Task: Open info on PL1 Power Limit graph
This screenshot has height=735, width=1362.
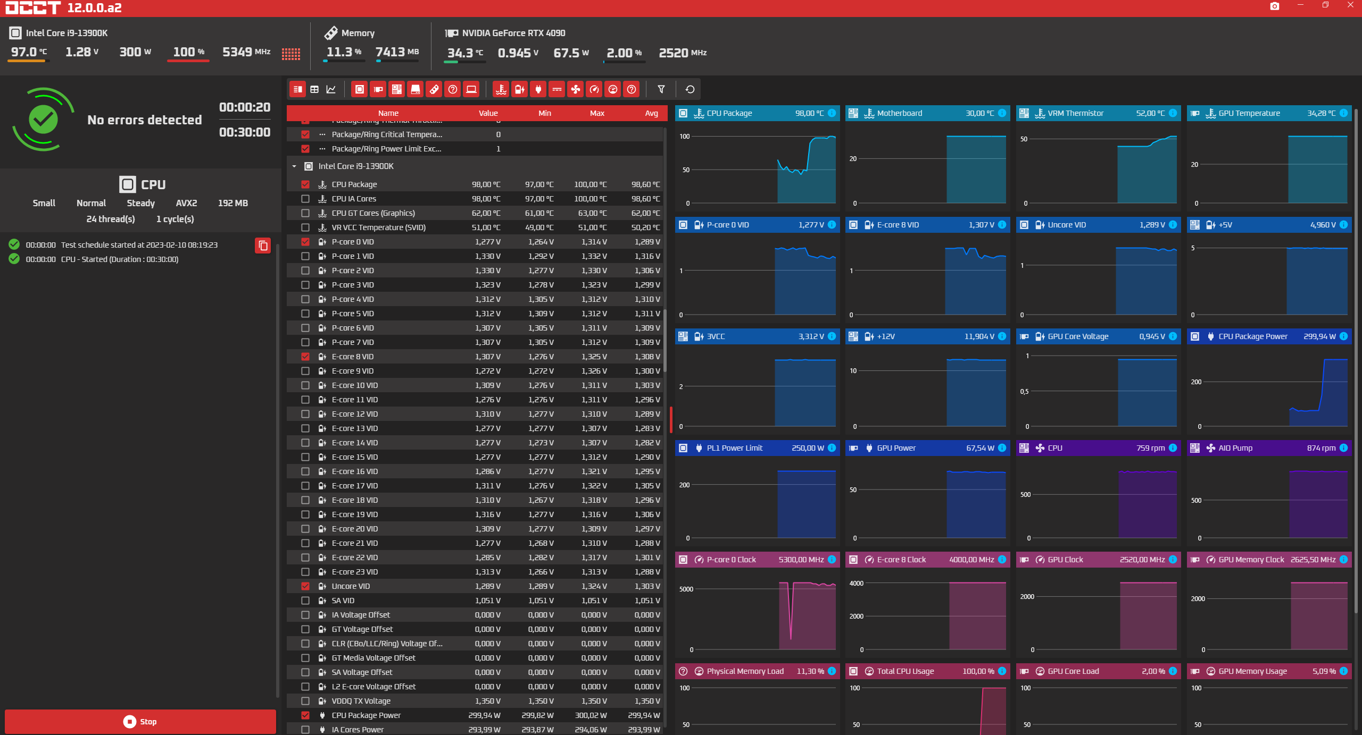Action: [832, 448]
